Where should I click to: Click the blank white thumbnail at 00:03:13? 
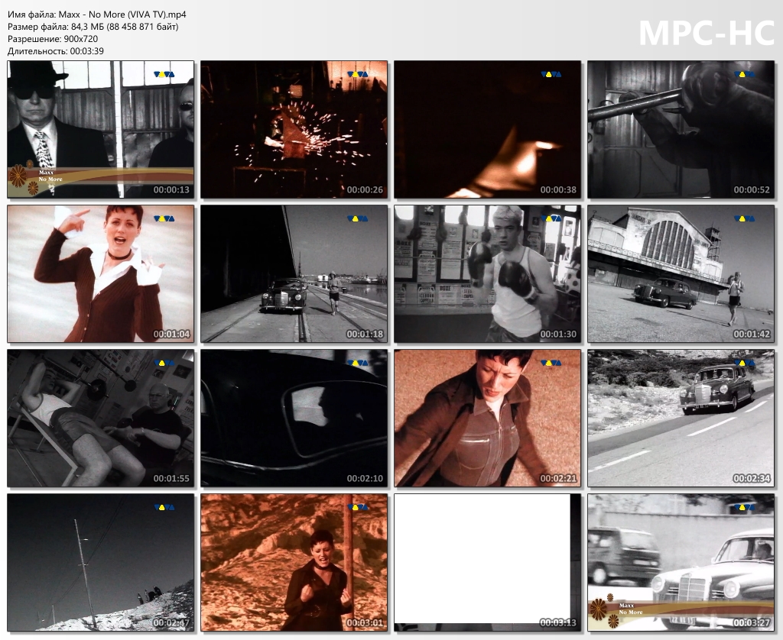tap(487, 562)
